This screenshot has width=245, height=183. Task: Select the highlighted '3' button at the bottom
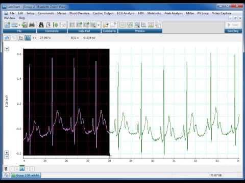click(x=22, y=169)
